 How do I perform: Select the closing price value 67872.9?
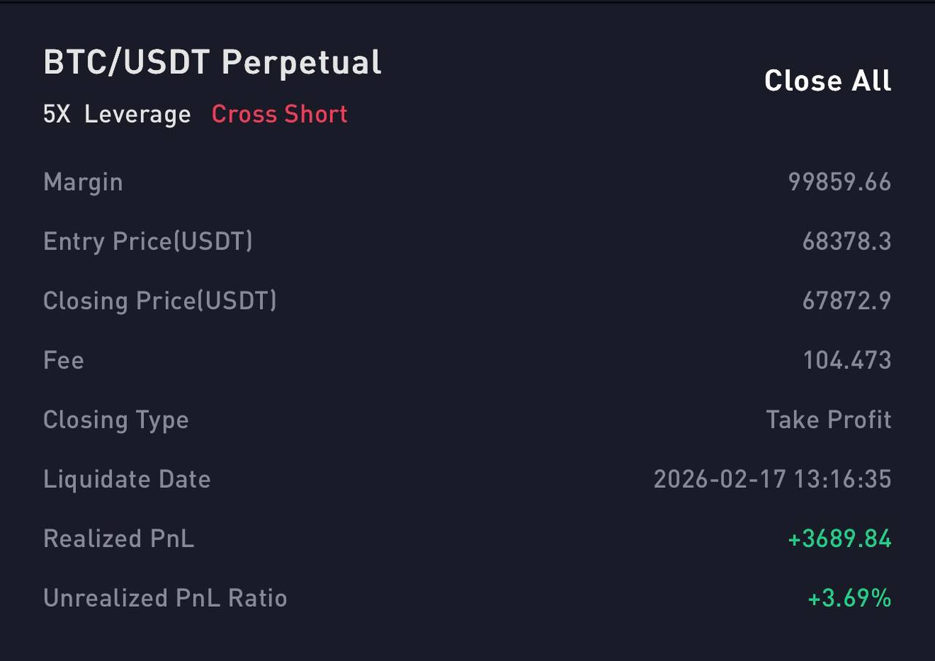847,301
